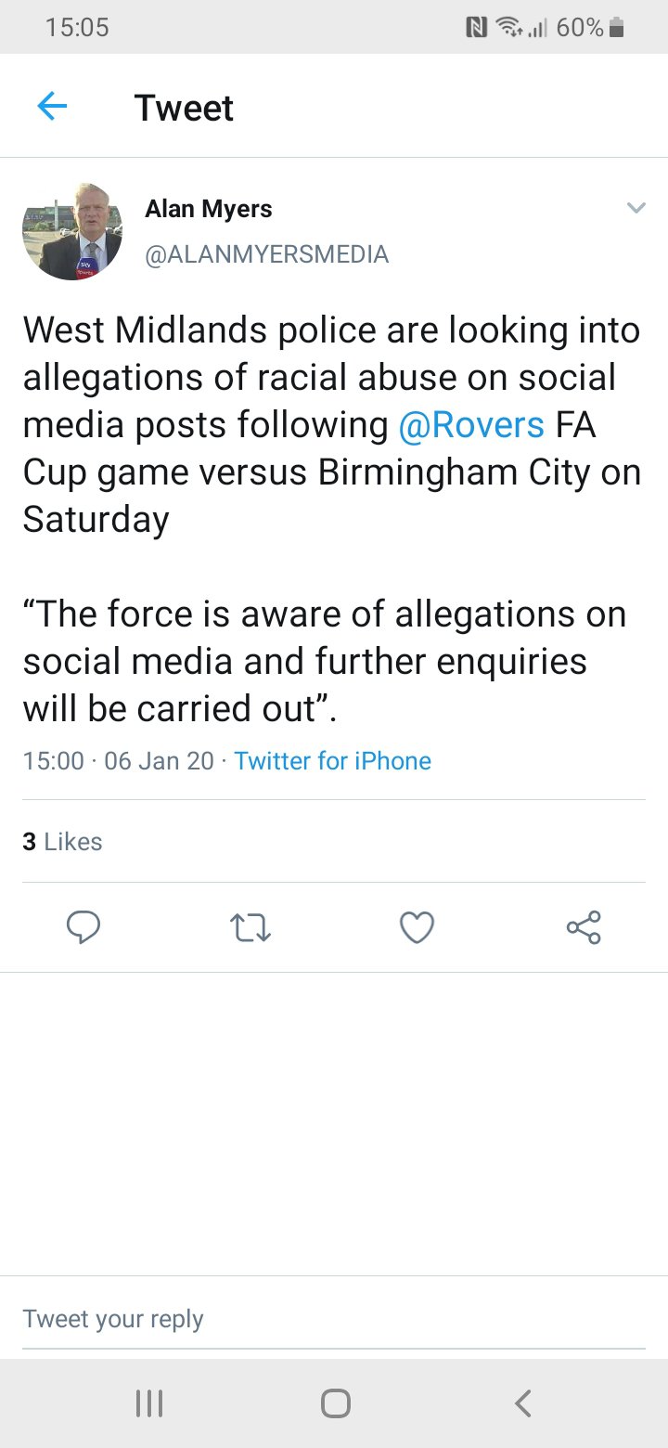Open tweet options chevron menu
668x1448 pixels.
[636, 208]
